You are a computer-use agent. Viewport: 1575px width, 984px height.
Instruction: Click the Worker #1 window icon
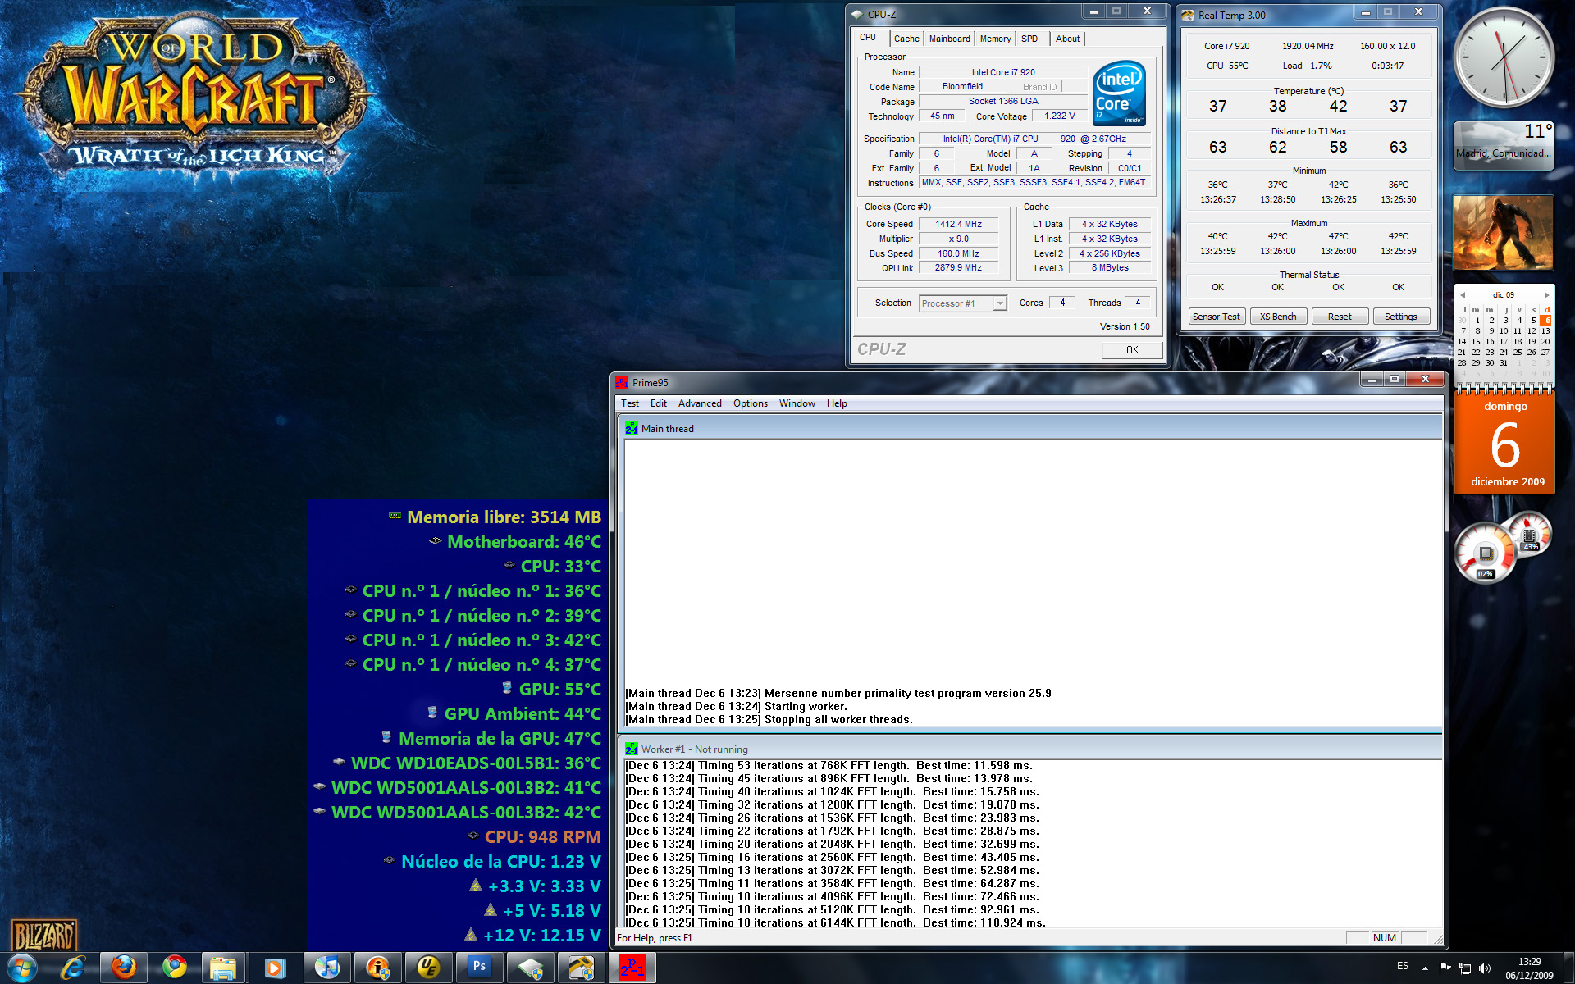(631, 749)
